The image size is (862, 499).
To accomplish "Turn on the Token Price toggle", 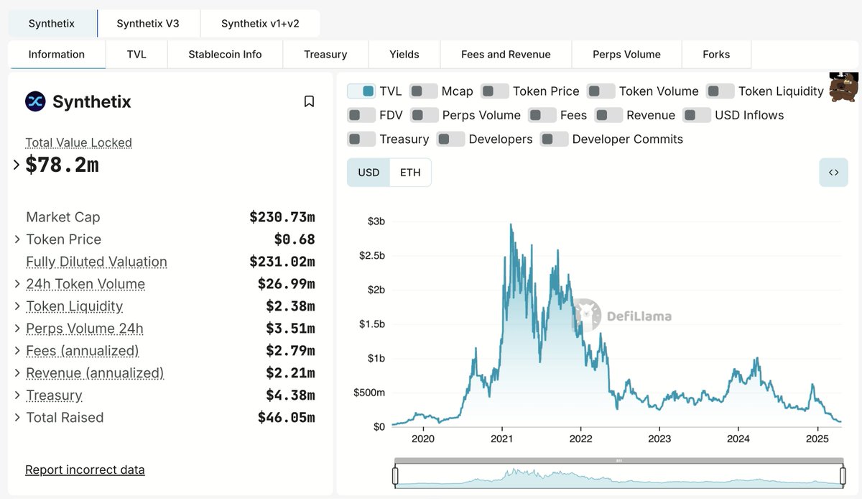I will (x=494, y=91).
